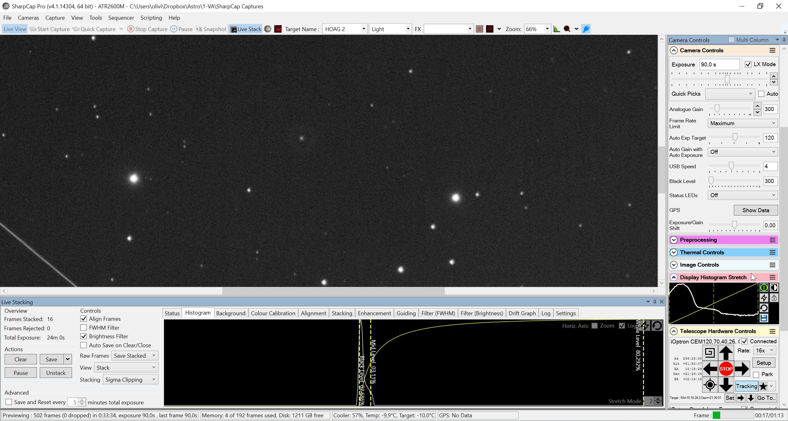Reset the display histogram stretch
This screenshot has width=788, height=421.
point(764,308)
